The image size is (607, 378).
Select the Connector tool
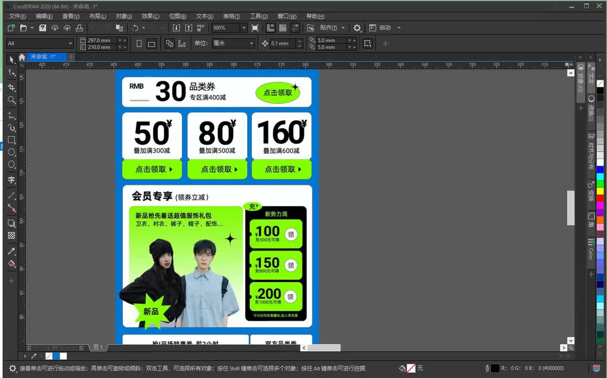12,208
